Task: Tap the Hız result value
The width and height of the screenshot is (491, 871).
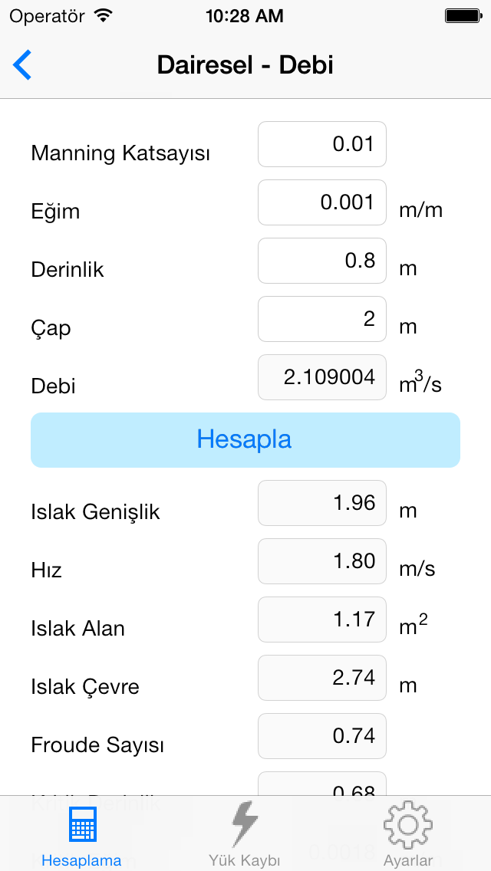Action: (322, 561)
